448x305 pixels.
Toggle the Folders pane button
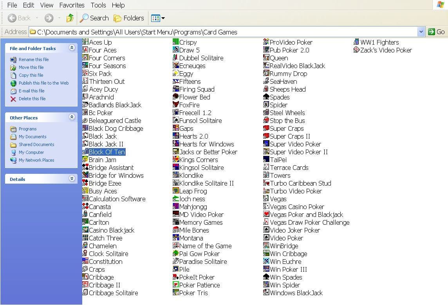129,18
